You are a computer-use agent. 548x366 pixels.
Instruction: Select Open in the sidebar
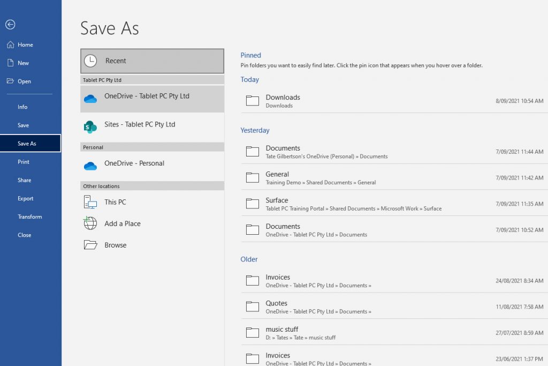point(25,81)
